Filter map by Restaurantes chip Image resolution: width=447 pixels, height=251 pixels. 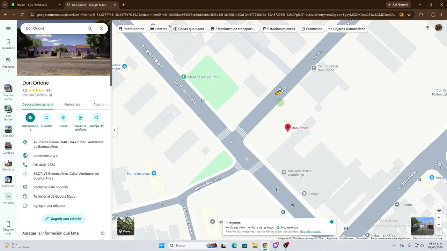132,29
